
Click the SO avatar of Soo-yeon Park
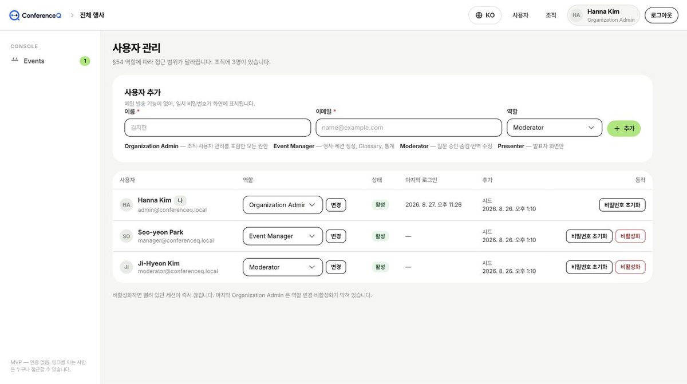coord(126,236)
